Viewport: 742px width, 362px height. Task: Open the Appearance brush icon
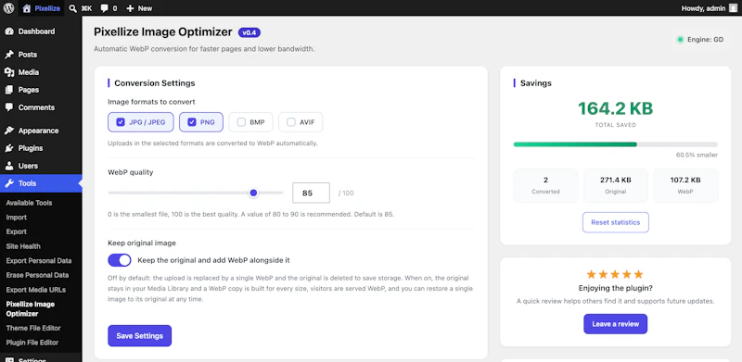(9, 131)
